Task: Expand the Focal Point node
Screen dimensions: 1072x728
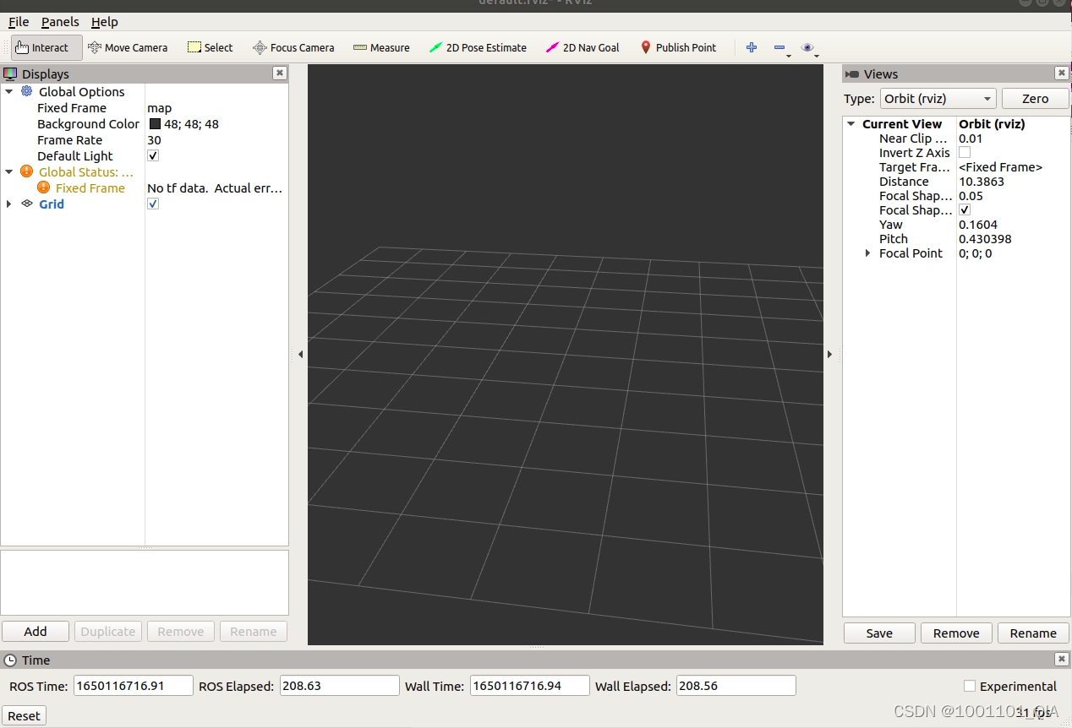Action: 867,253
